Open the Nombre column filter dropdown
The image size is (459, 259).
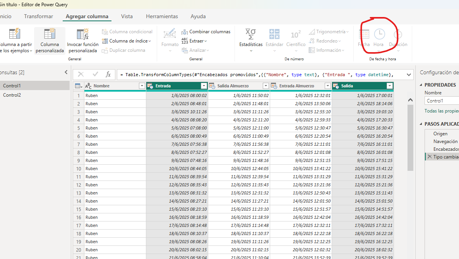tap(142, 86)
